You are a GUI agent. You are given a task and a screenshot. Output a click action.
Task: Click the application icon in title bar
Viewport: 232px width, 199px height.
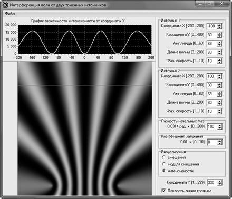5,5
